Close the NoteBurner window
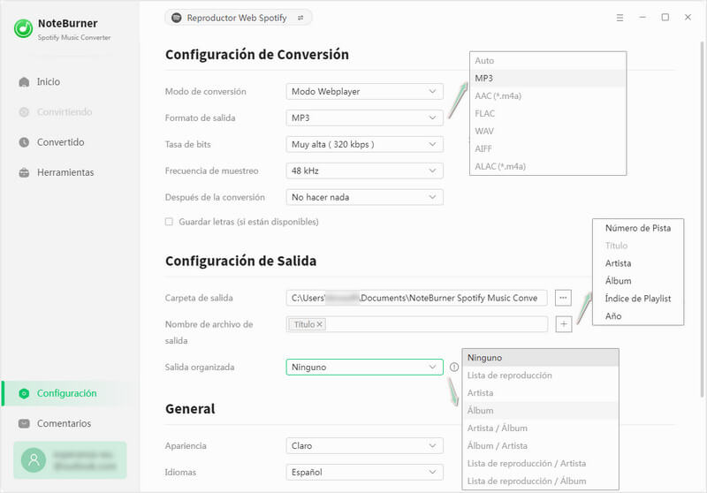Image resolution: width=707 pixels, height=493 pixels. click(x=688, y=17)
